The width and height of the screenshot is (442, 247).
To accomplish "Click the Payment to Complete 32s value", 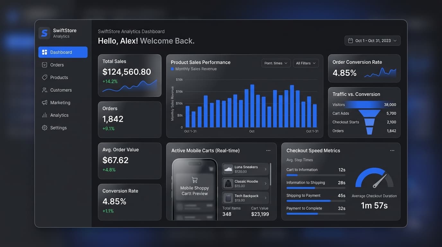I will (341, 208).
